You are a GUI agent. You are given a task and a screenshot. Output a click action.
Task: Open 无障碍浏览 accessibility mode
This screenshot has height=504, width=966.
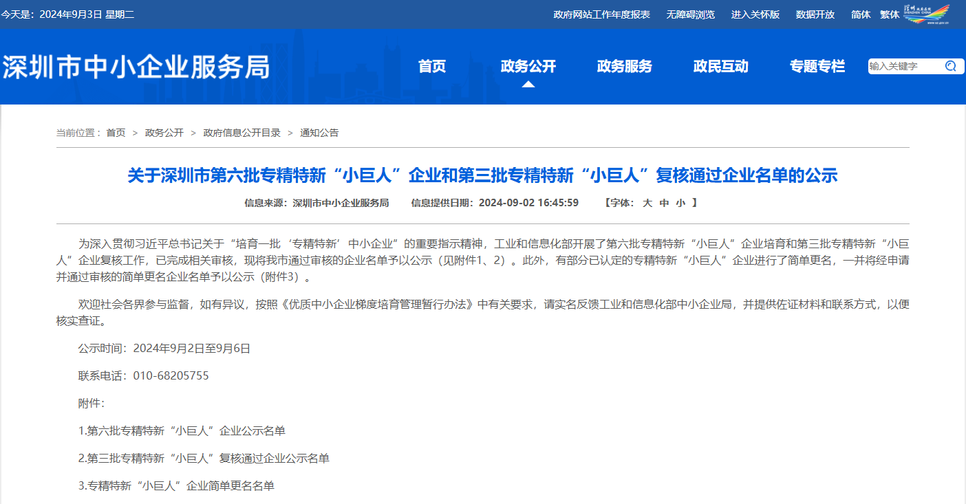click(x=690, y=14)
